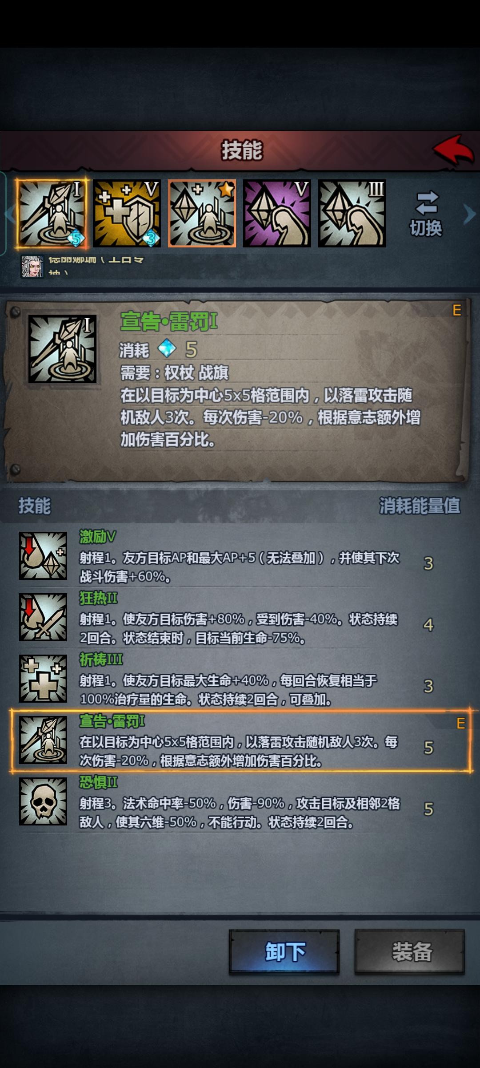The width and height of the screenshot is (480, 1068).
Task: Click the 恐惧II skull skill icon
Action: tap(43, 801)
